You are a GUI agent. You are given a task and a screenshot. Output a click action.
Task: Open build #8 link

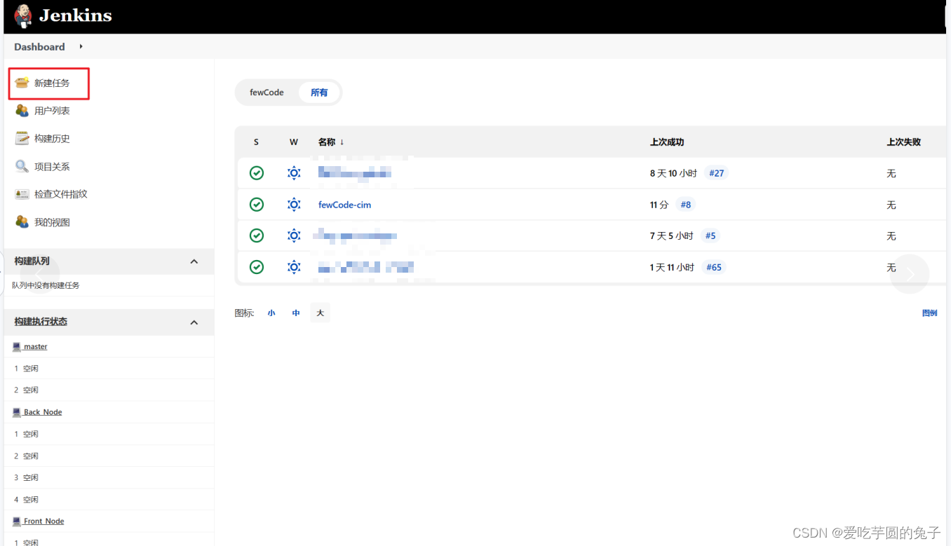pos(686,205)
